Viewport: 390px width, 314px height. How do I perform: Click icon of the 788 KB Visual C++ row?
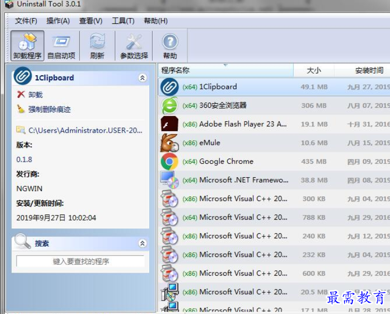(169, 218)
